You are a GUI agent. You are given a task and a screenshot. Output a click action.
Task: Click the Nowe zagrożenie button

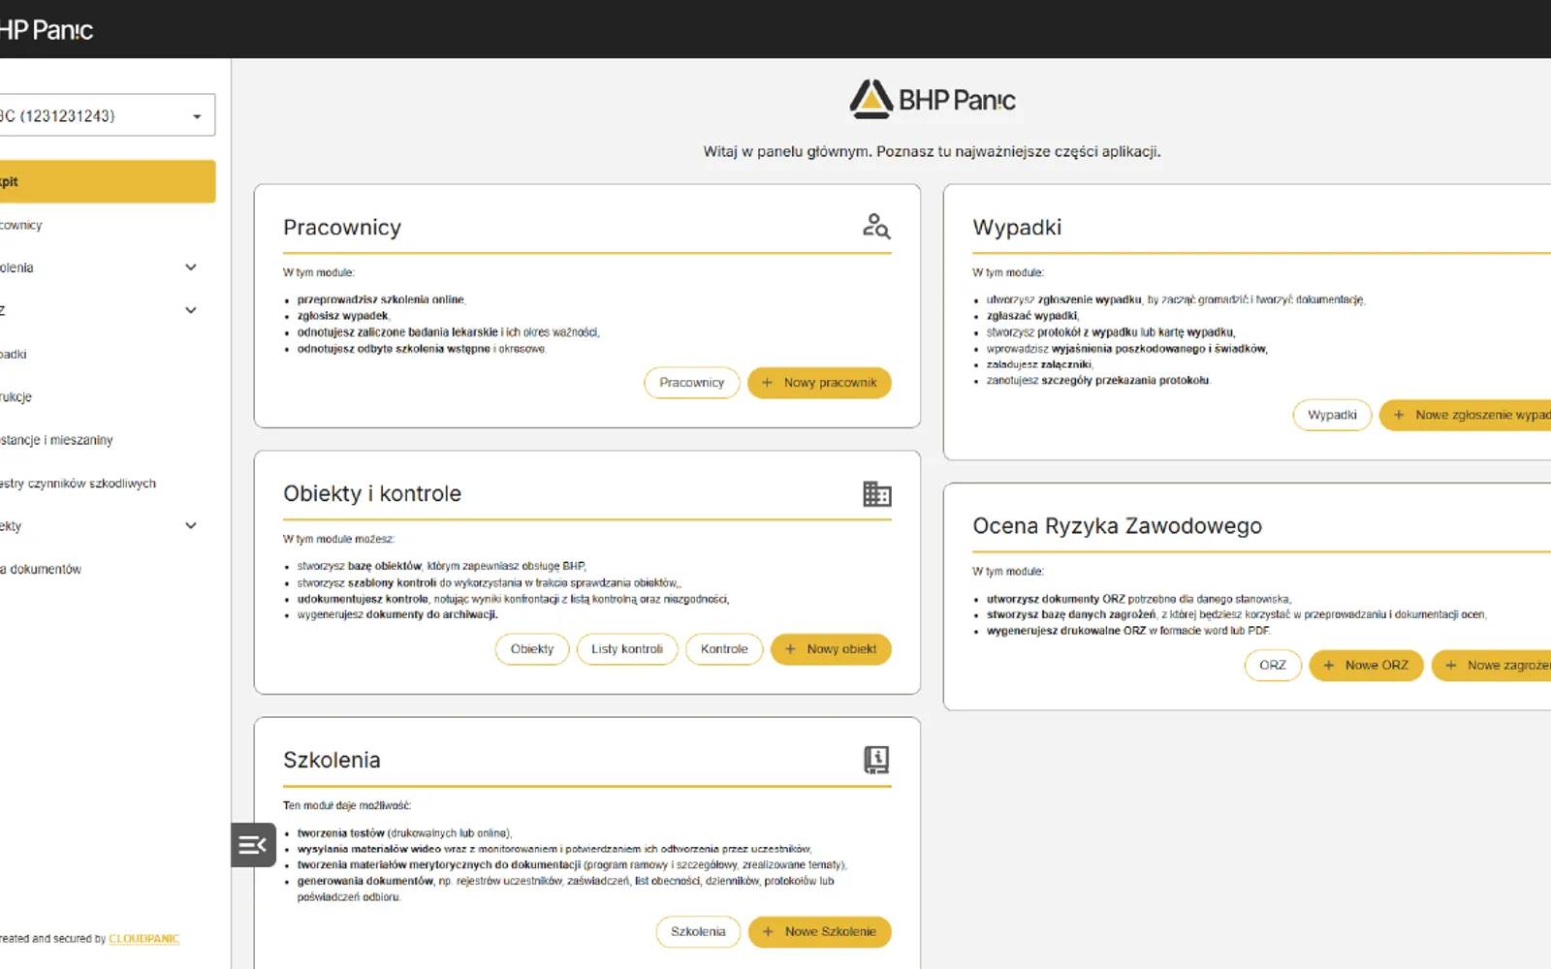tap(1492, 666)
